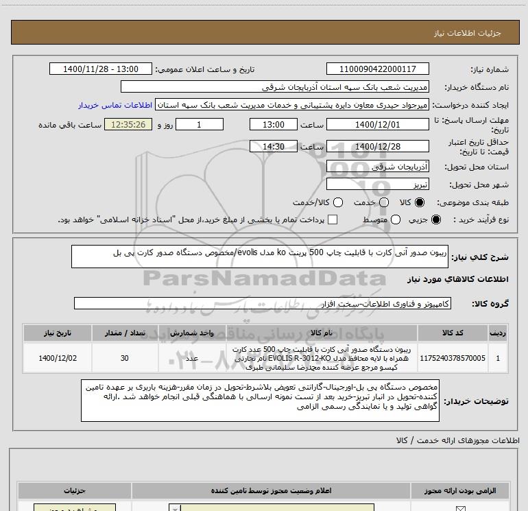
Task: Click the request creator field میرجواد حیدری
Action: [x=292, y=105]
